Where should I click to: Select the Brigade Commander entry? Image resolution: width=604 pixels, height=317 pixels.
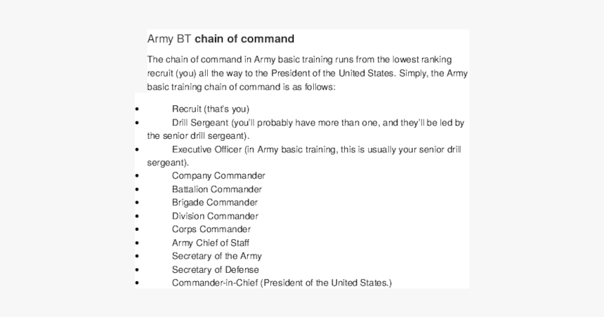tap(215, 203)
